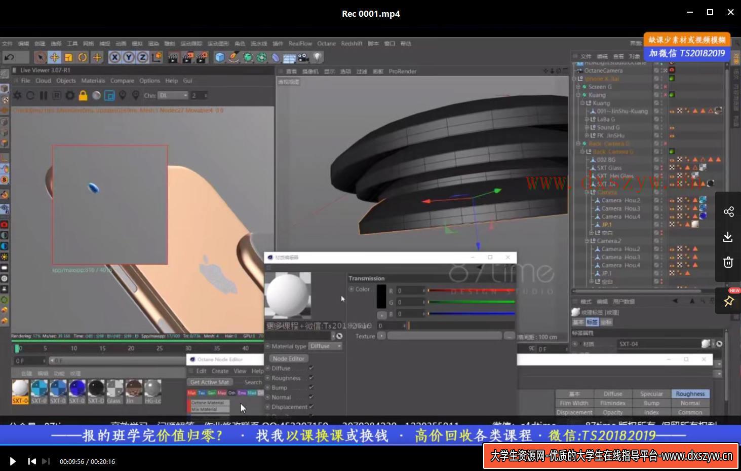Select the SXT Glass object
This screenshot has width=741, height=471.
click(x=609, y=168)
